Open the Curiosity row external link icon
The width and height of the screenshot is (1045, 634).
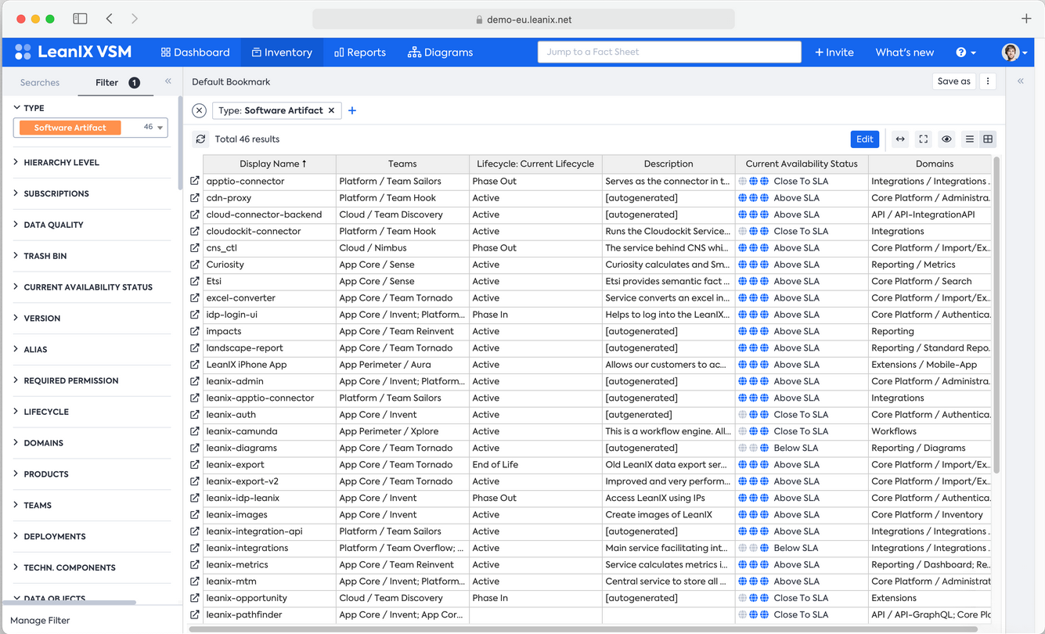195,265
